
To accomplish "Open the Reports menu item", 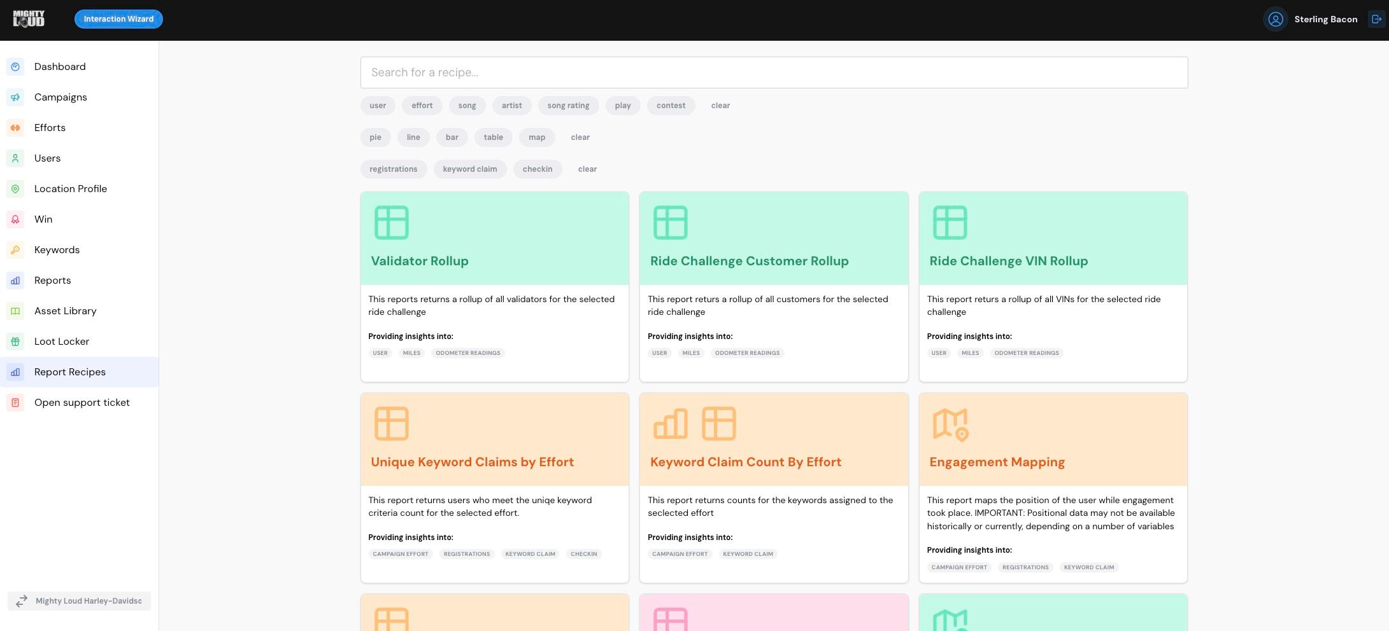I will pyautogui.click(x=52, y=281).
